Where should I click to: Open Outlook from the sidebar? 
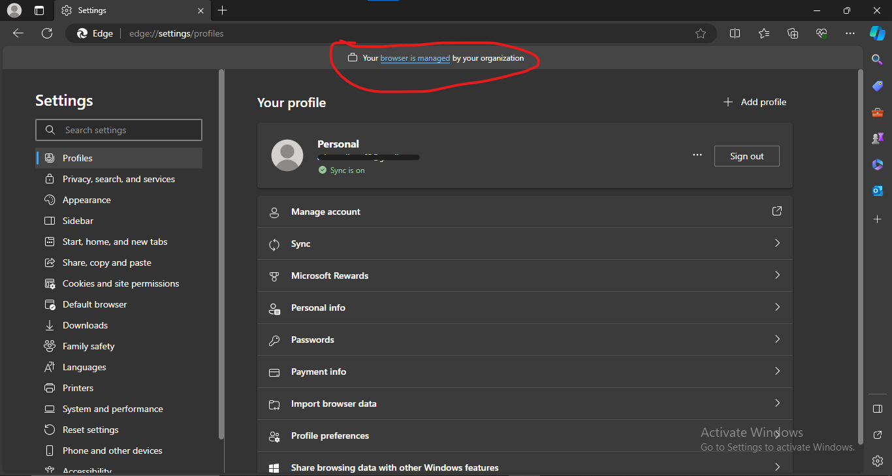[878, 191]
